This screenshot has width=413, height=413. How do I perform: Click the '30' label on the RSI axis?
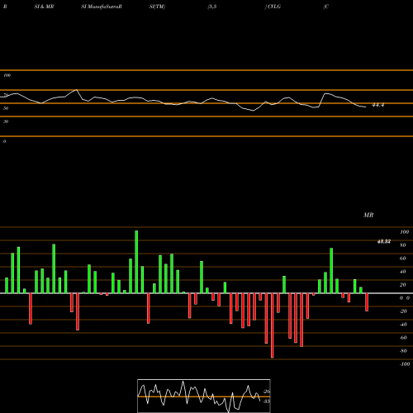coord(6,121)
